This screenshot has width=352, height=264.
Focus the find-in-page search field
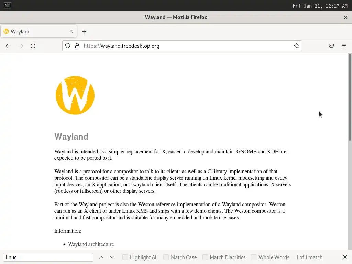(x=48, y=257)
